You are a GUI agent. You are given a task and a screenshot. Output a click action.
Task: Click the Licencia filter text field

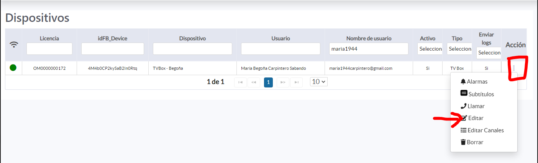(49, 49)
